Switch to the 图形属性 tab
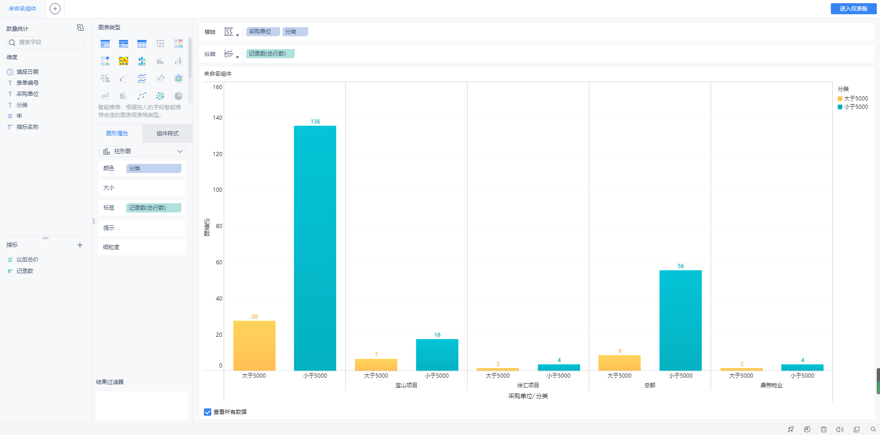Screen dimensions: 880x435 point(117,134)
